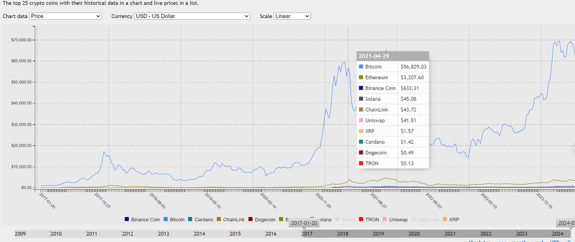Click the 2023-03-10 x-axis date label
575x242 pixels.
[488, 201]
